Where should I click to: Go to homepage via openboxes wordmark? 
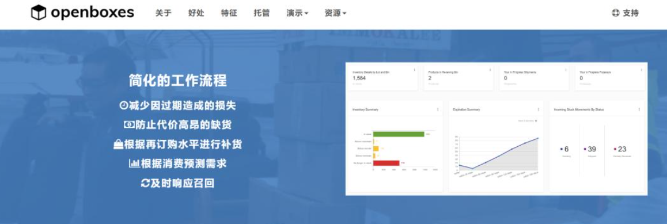point(92,13)
